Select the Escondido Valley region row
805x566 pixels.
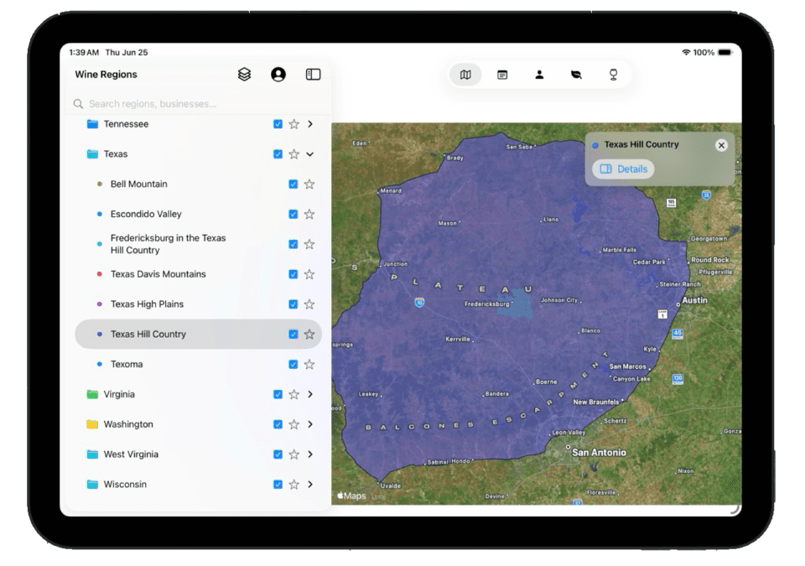coord(198,214)
